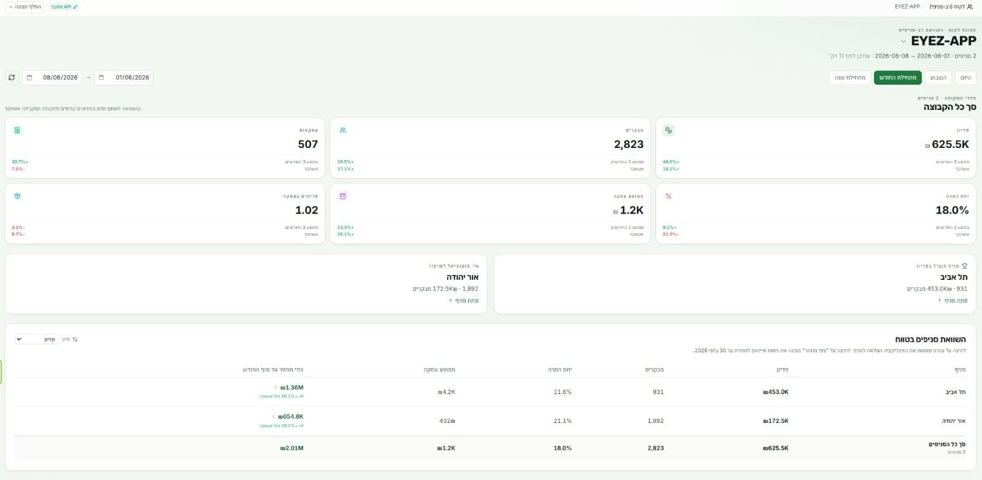Viewport: 982px width, 480px height.
Task: Expand תל אביב forecast ₪1.36M chevron
Action: coord(276,387)
